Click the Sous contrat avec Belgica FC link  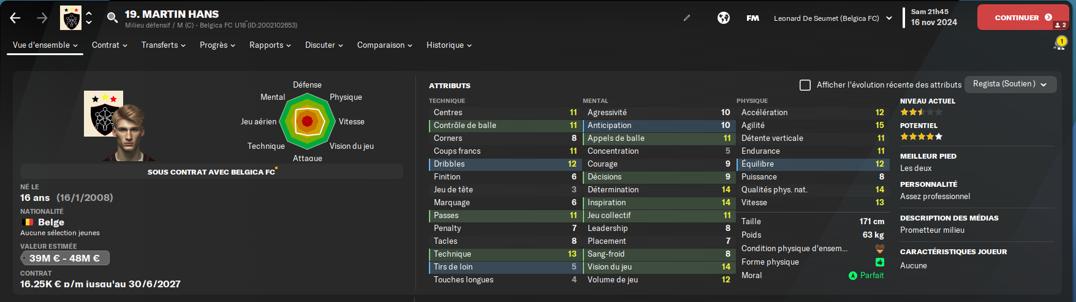click(x=211, y=172)
